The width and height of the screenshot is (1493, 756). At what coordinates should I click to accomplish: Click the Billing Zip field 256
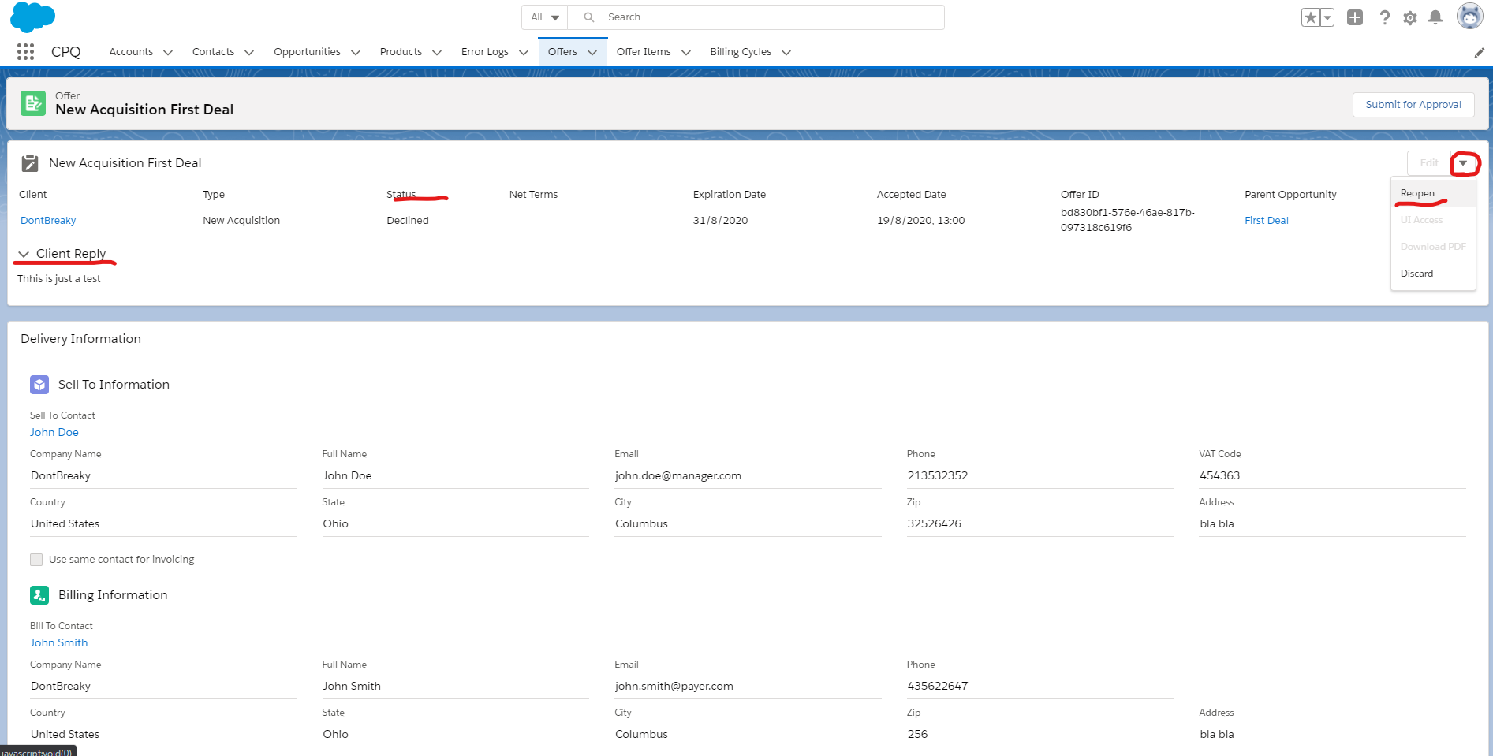[1040, 735]
